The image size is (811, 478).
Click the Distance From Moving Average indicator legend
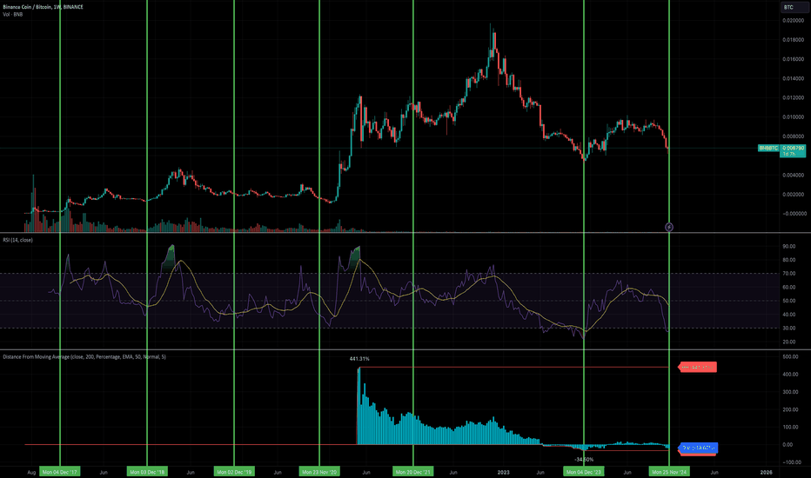84,356
